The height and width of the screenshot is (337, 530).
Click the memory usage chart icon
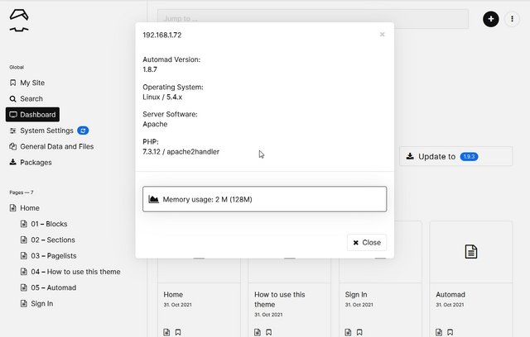tap(153, 199)
